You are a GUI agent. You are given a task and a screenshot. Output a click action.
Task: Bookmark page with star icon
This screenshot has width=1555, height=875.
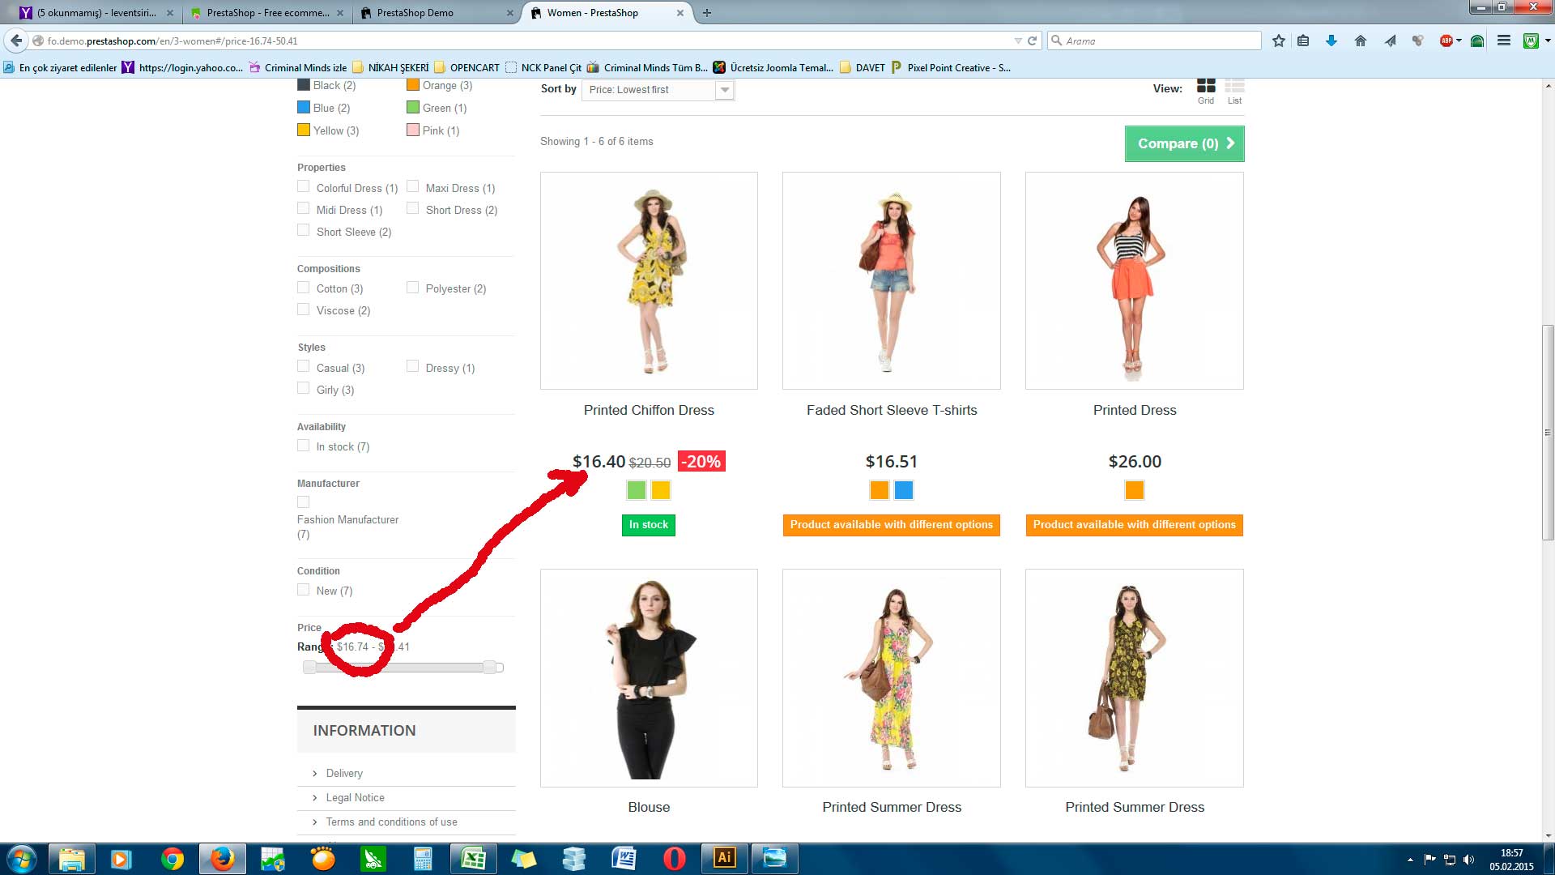1278,41
